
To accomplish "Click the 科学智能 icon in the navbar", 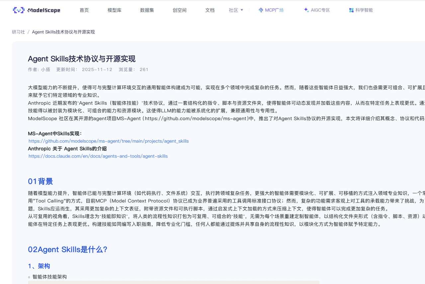I will point(351,10).
